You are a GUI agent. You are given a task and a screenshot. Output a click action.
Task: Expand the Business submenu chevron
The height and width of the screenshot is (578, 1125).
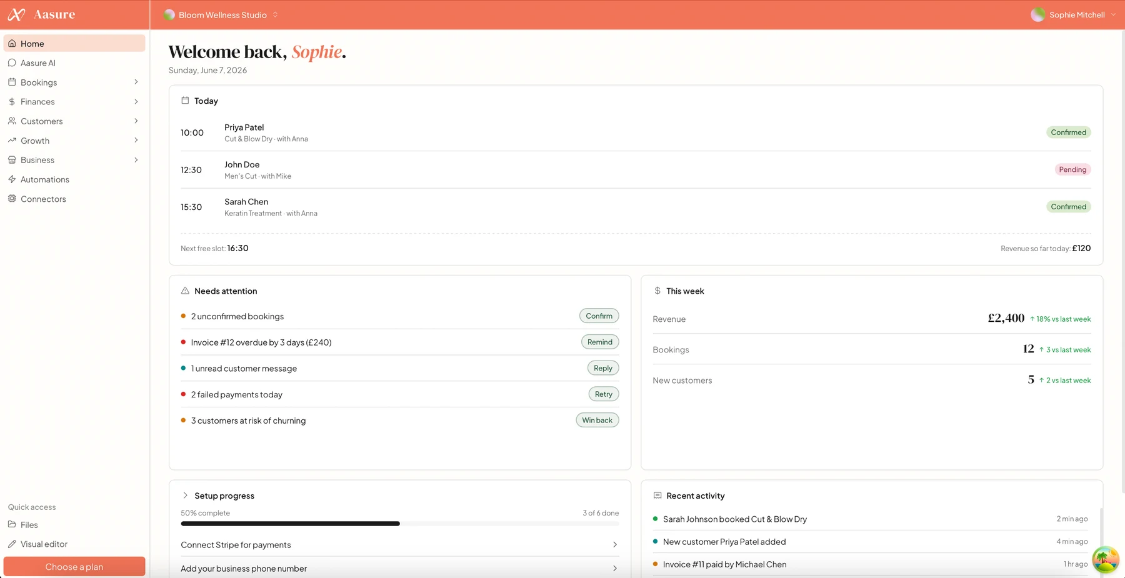(x=136, y=160)
